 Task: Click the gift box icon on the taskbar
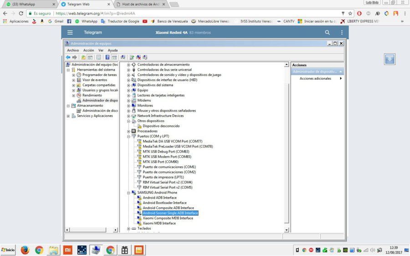point(125,250)
